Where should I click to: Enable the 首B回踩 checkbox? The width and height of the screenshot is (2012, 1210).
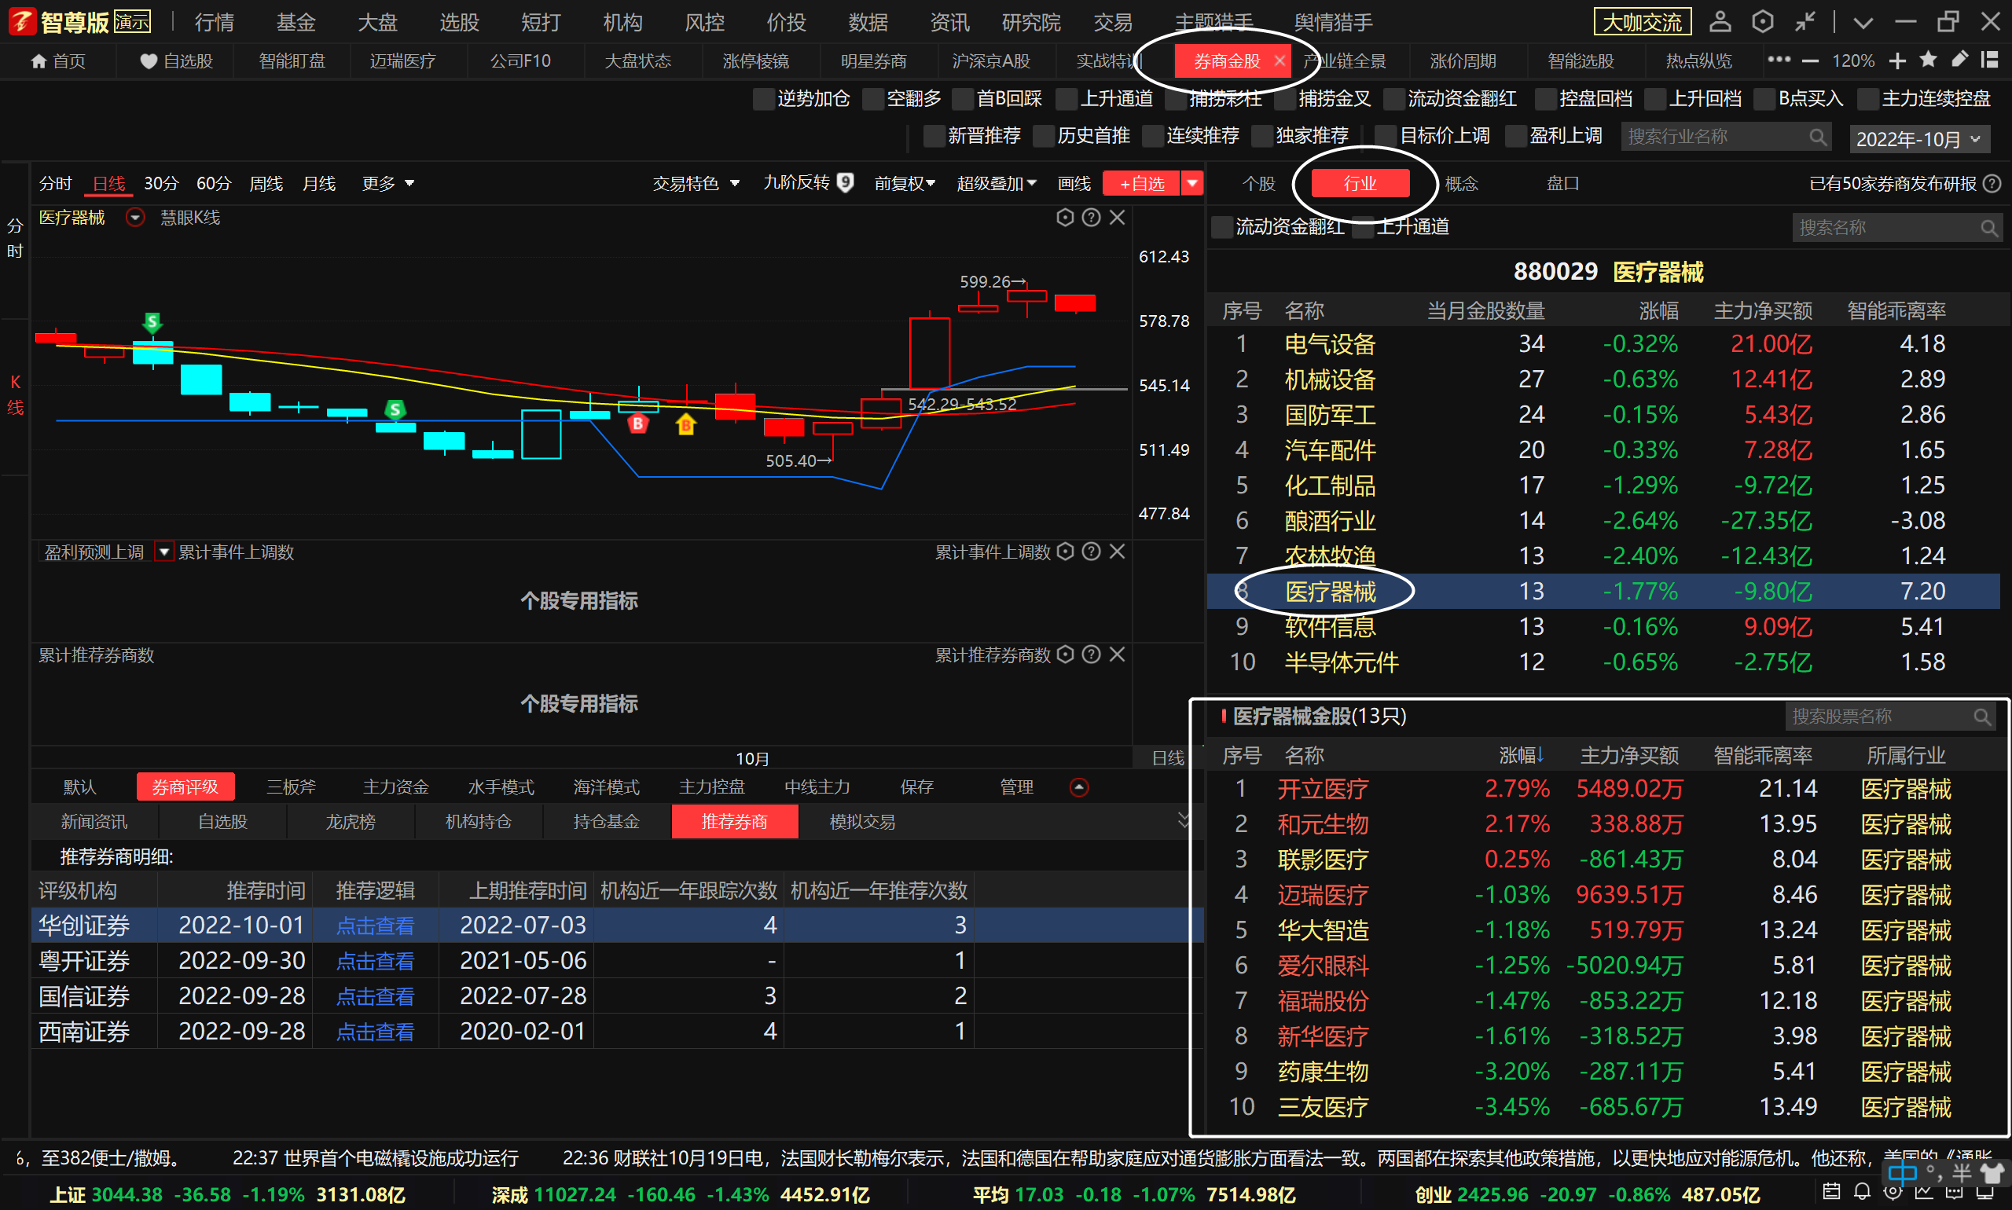point(962,99)
